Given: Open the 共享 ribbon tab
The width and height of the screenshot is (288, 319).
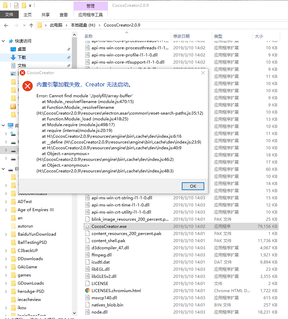Looking at the screenshot, I should click(x=45, y=15).
